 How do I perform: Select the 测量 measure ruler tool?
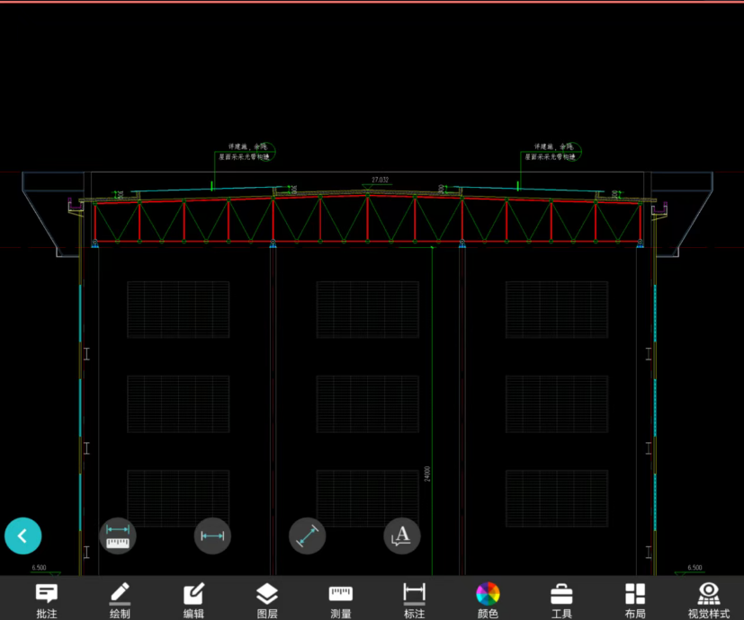341,599
